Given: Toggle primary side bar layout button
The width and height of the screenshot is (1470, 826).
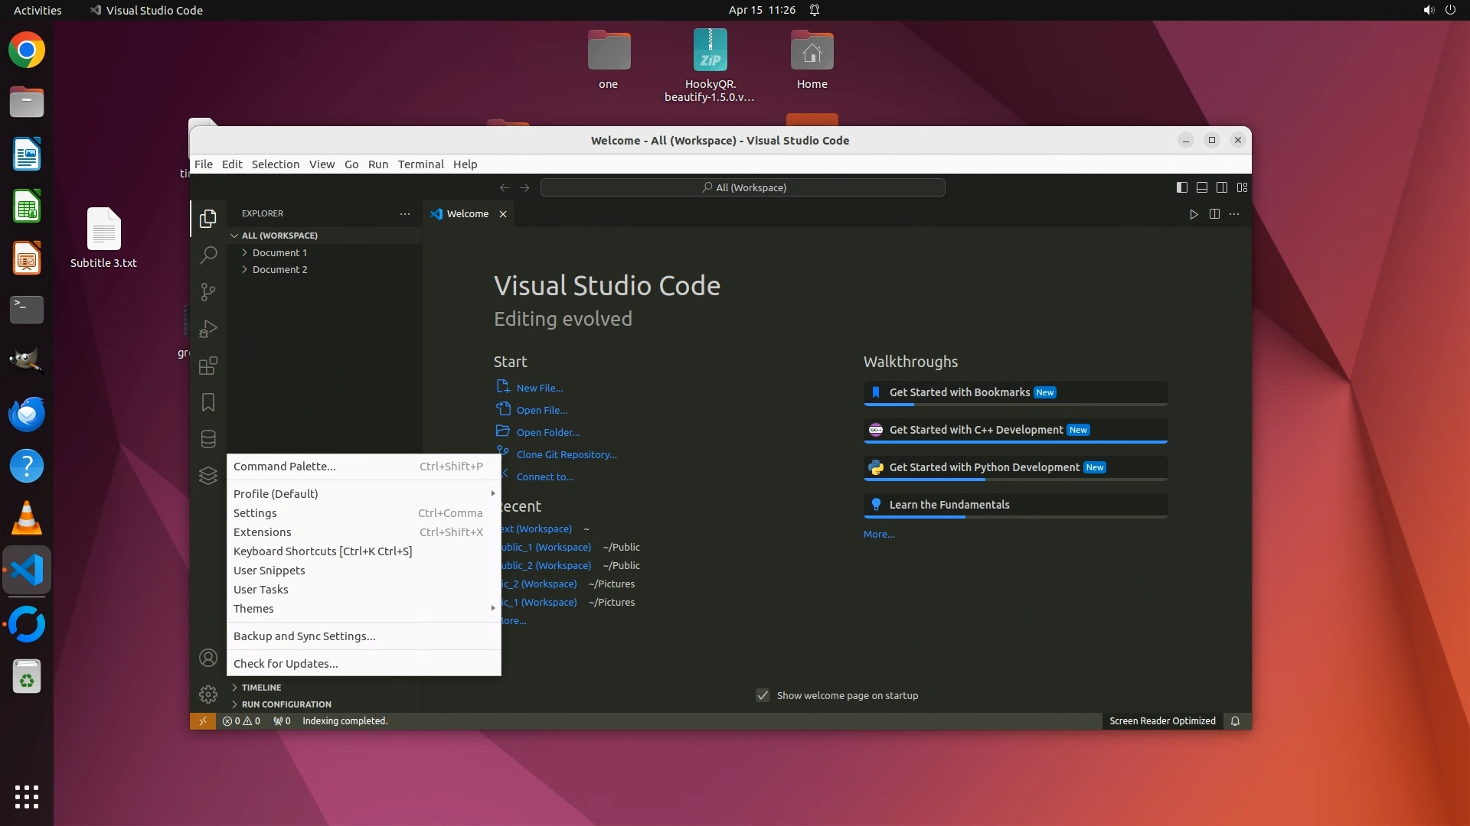Looking at the screenshot, I should click(1182, 187).
